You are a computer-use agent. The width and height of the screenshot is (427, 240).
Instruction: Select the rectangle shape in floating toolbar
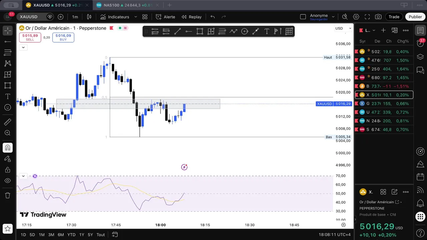tap(200, 31)
